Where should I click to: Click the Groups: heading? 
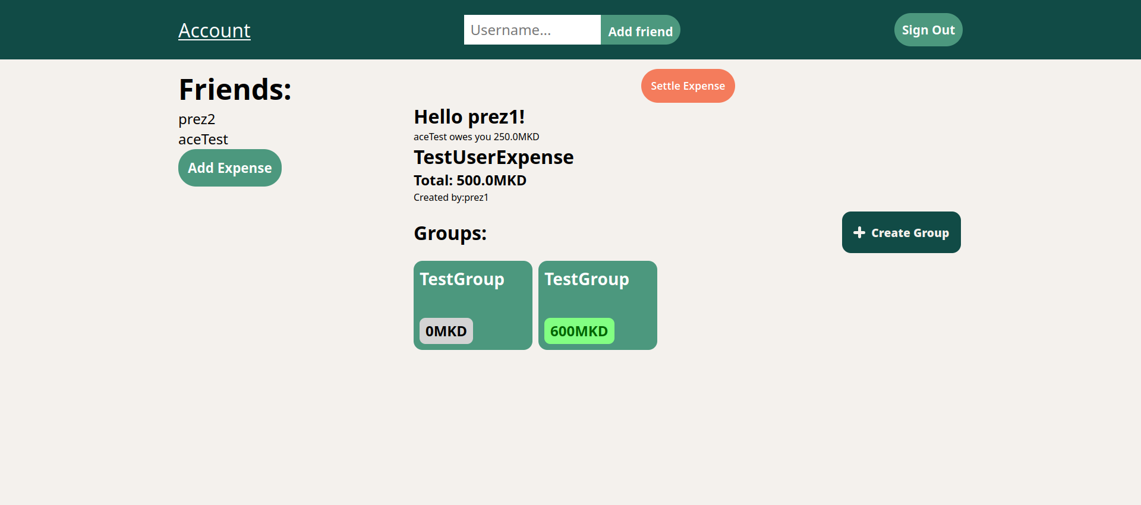[450, 233]
